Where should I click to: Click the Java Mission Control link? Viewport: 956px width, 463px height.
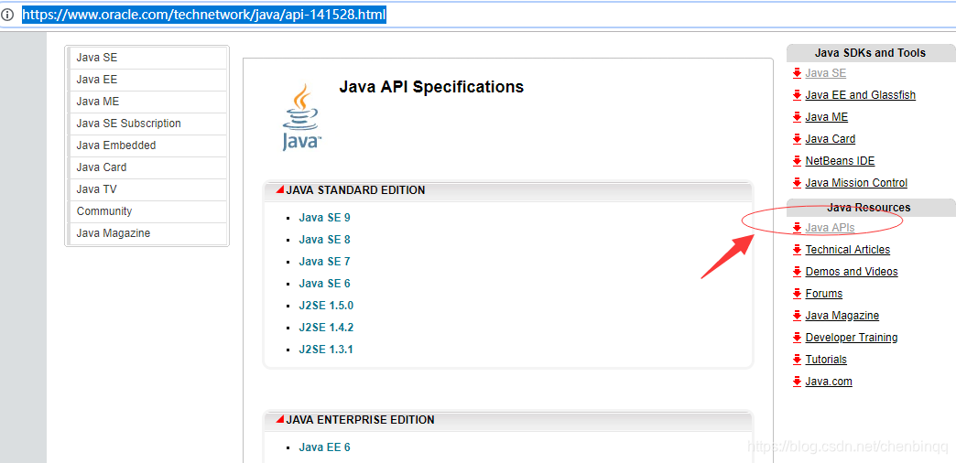(856, 183)
